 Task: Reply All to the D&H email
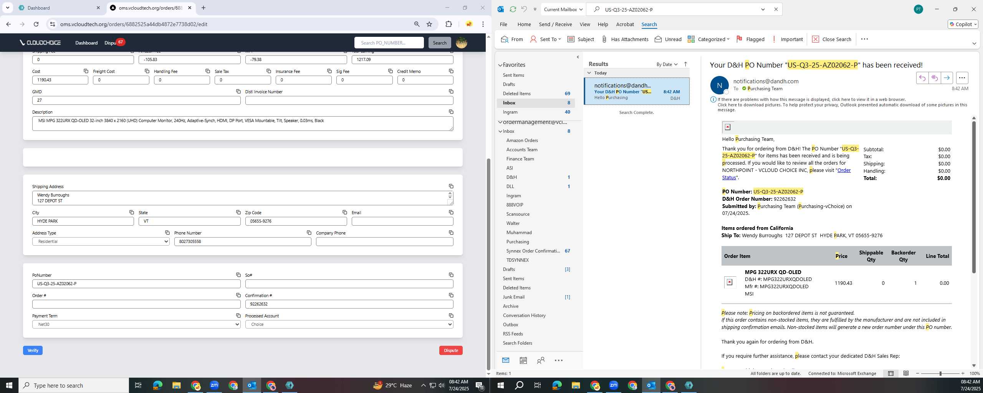pyautogui.click(x=934, y=78)
